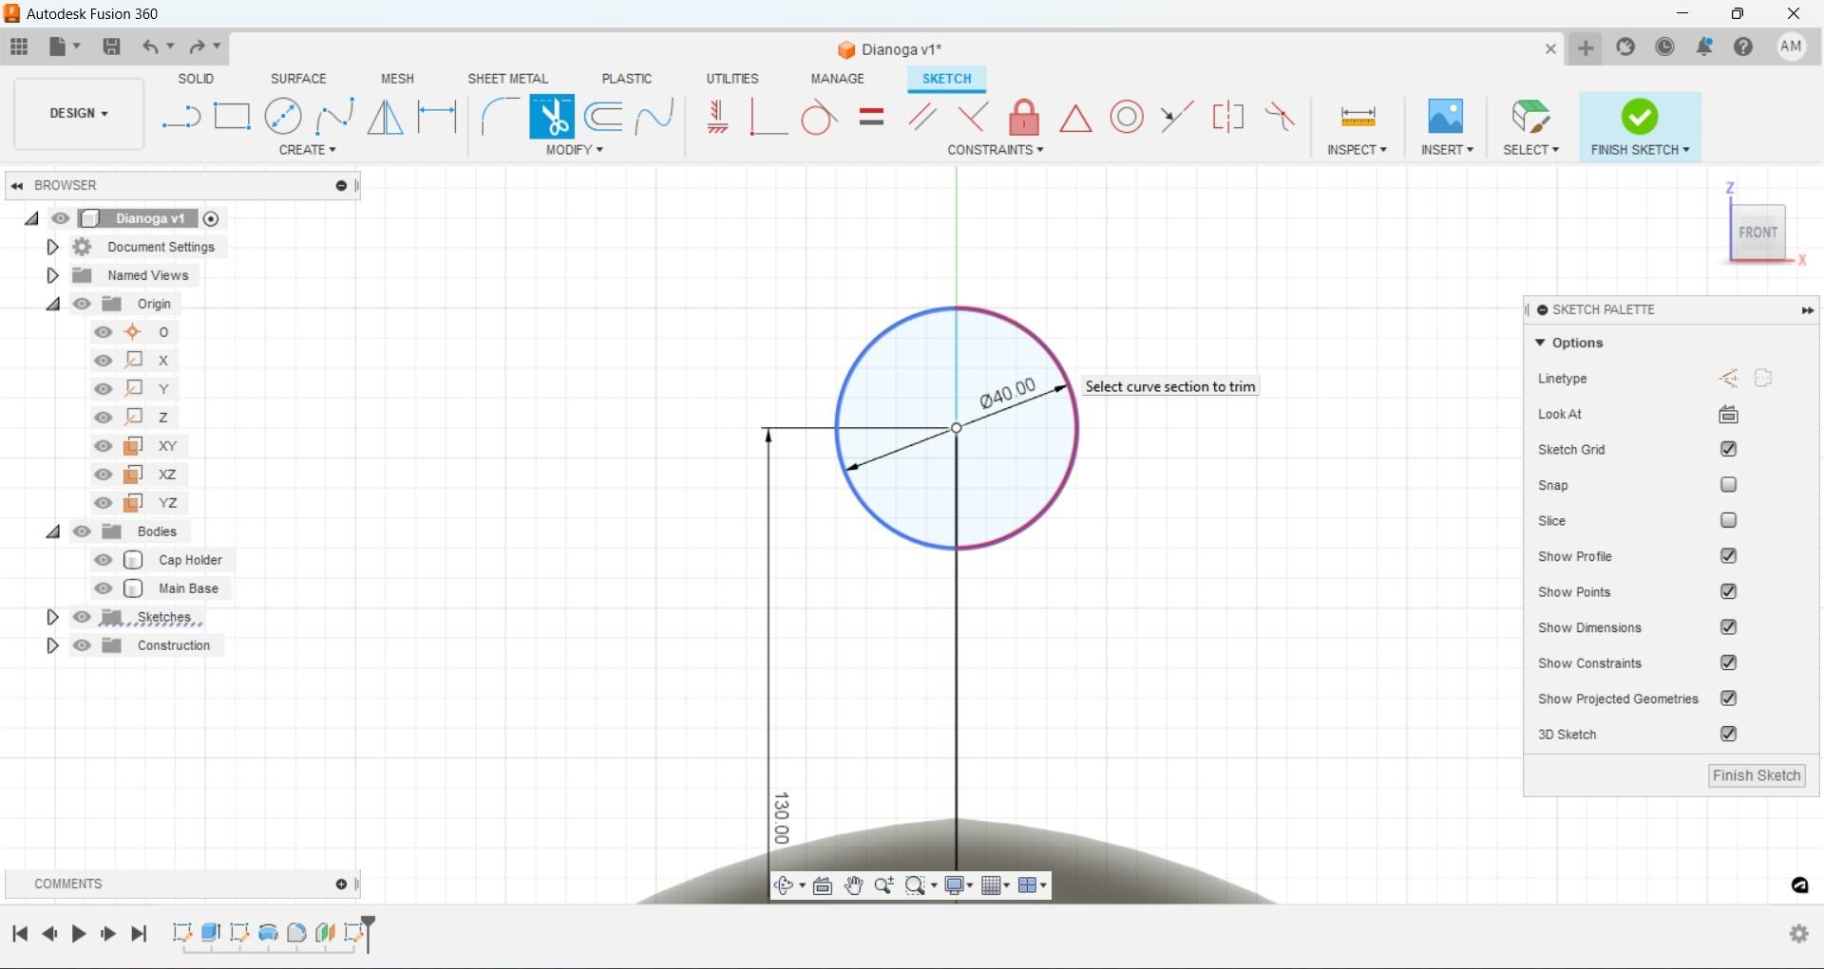This screenshot has height=969, width=1824.
Task: Click the Insert Image icon
Action: (x=1446, y=117)
